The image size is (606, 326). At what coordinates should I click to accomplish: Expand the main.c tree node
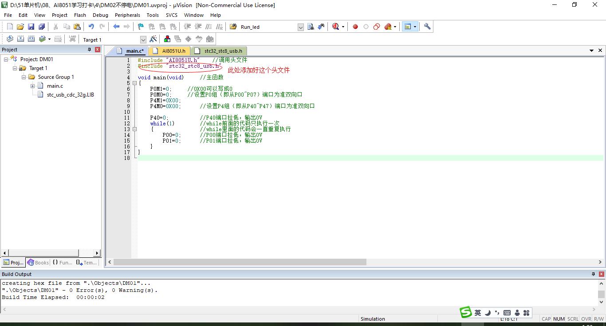(33, 86)
